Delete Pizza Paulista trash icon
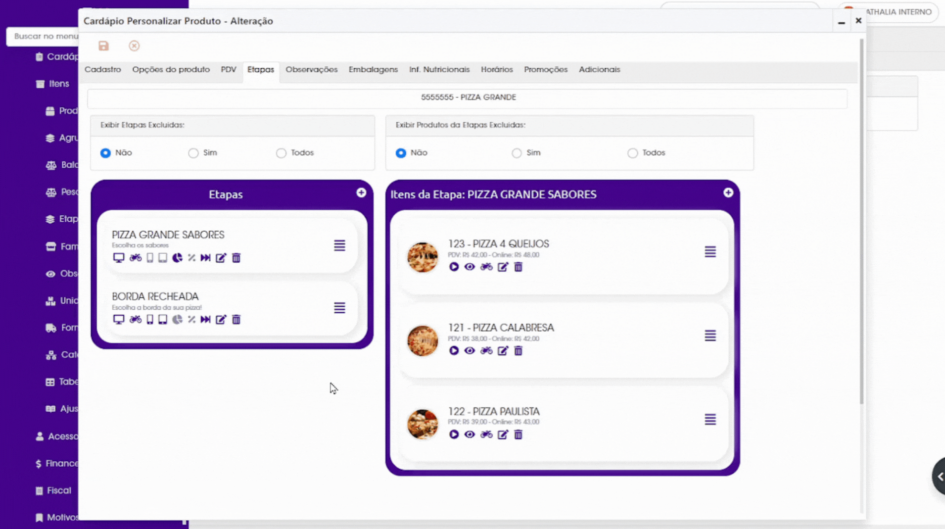The height and width of the screenshot is (529, 945). click(x=518, y=434)
